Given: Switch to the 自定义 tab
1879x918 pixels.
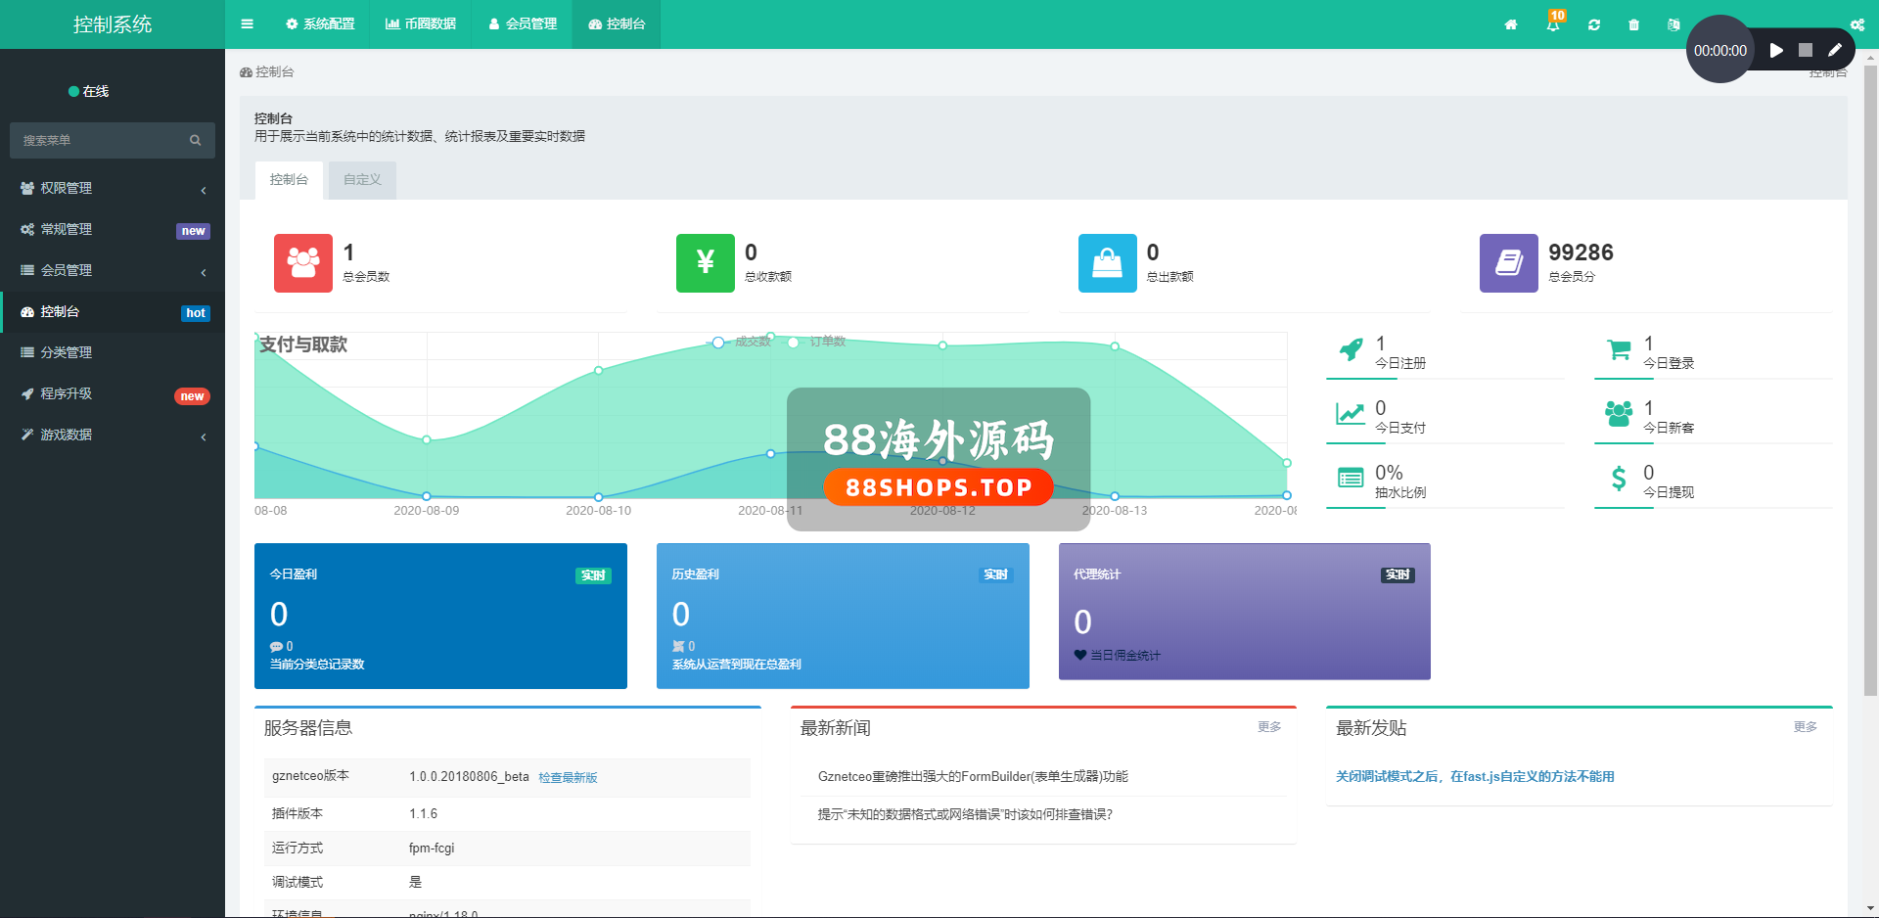Looking at the screenshot, I should (x=362, y=180).
